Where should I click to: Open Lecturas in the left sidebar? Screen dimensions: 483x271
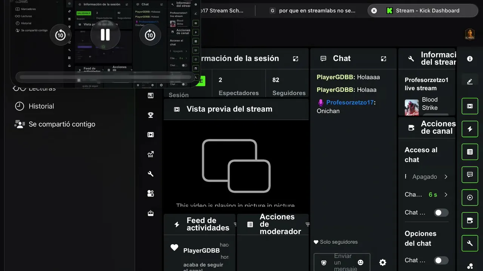point(35,88)
